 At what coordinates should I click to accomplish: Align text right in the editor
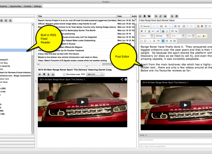(x=171, y=41)
